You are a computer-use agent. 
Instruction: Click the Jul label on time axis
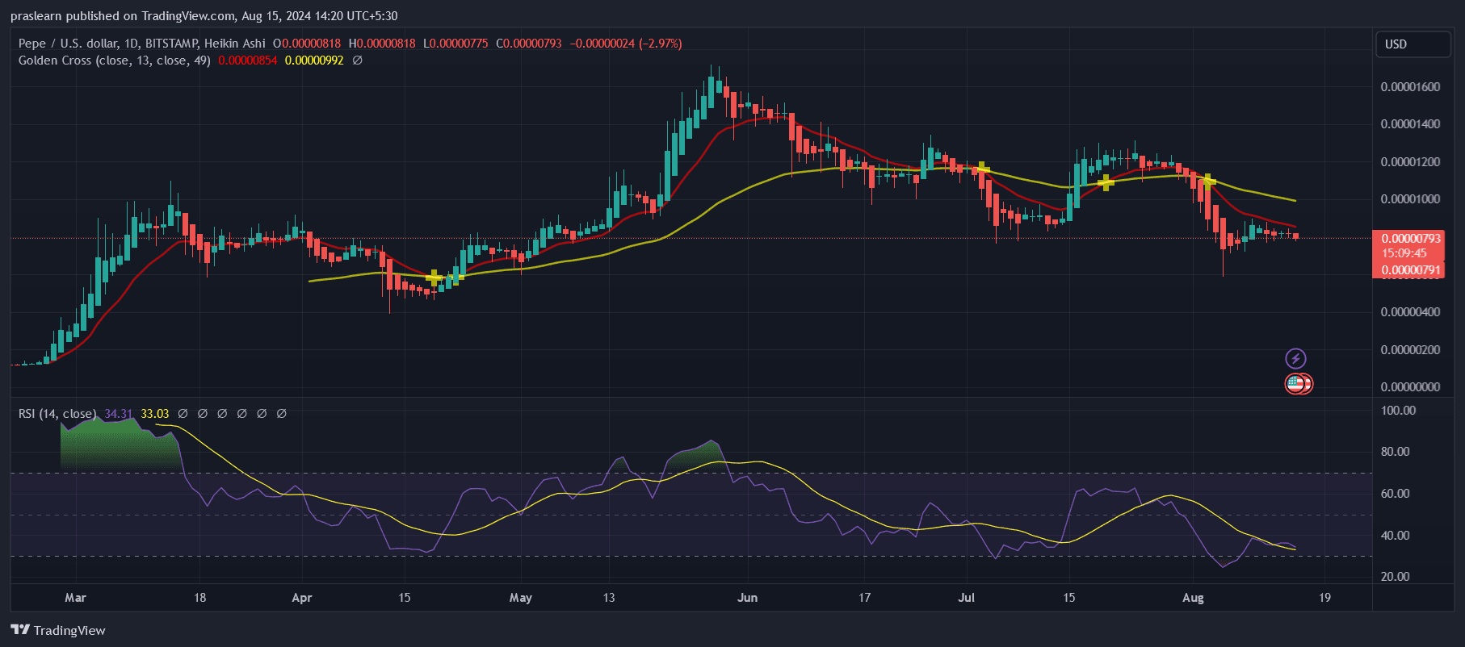pos(966,598)
